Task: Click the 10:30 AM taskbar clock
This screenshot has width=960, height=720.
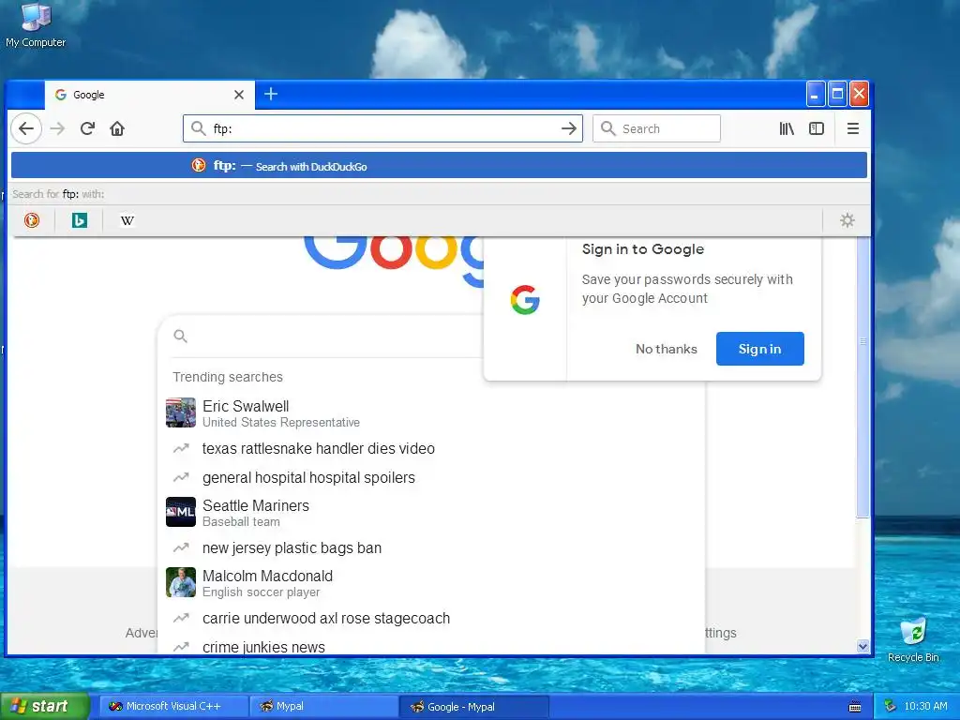Action: [x=925, y=706]
